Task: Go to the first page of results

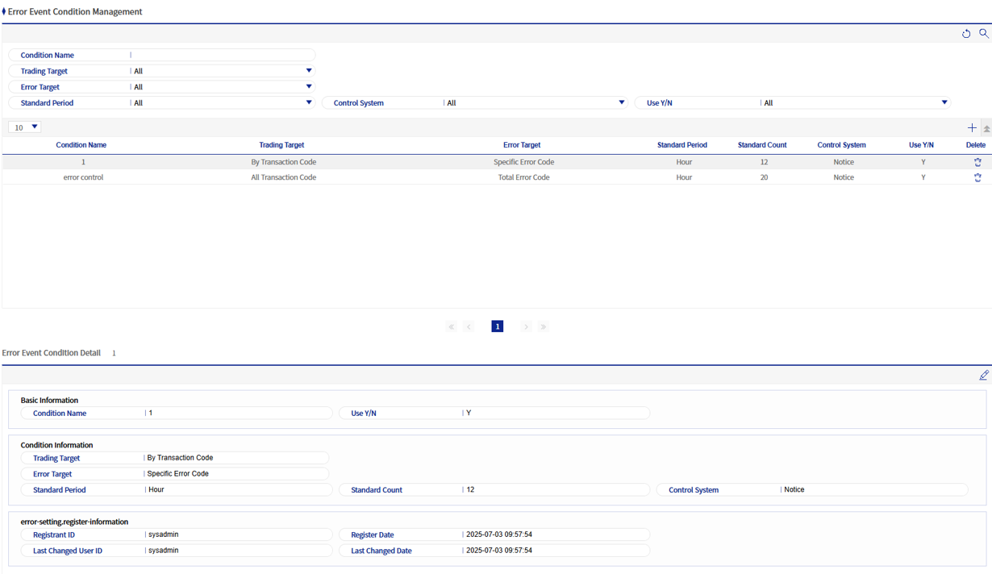Action: point(451,327)
